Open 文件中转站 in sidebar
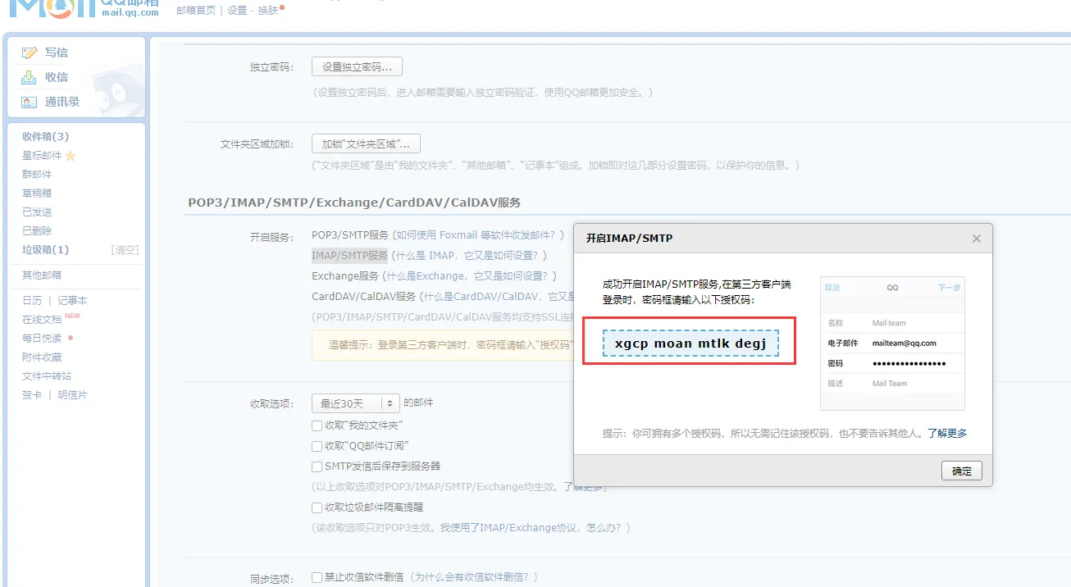The height and width of the screenshot is (587, 1071). coord(47,376)
